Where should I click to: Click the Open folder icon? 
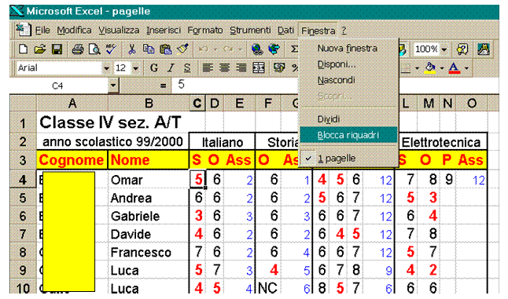coord(40,49)
